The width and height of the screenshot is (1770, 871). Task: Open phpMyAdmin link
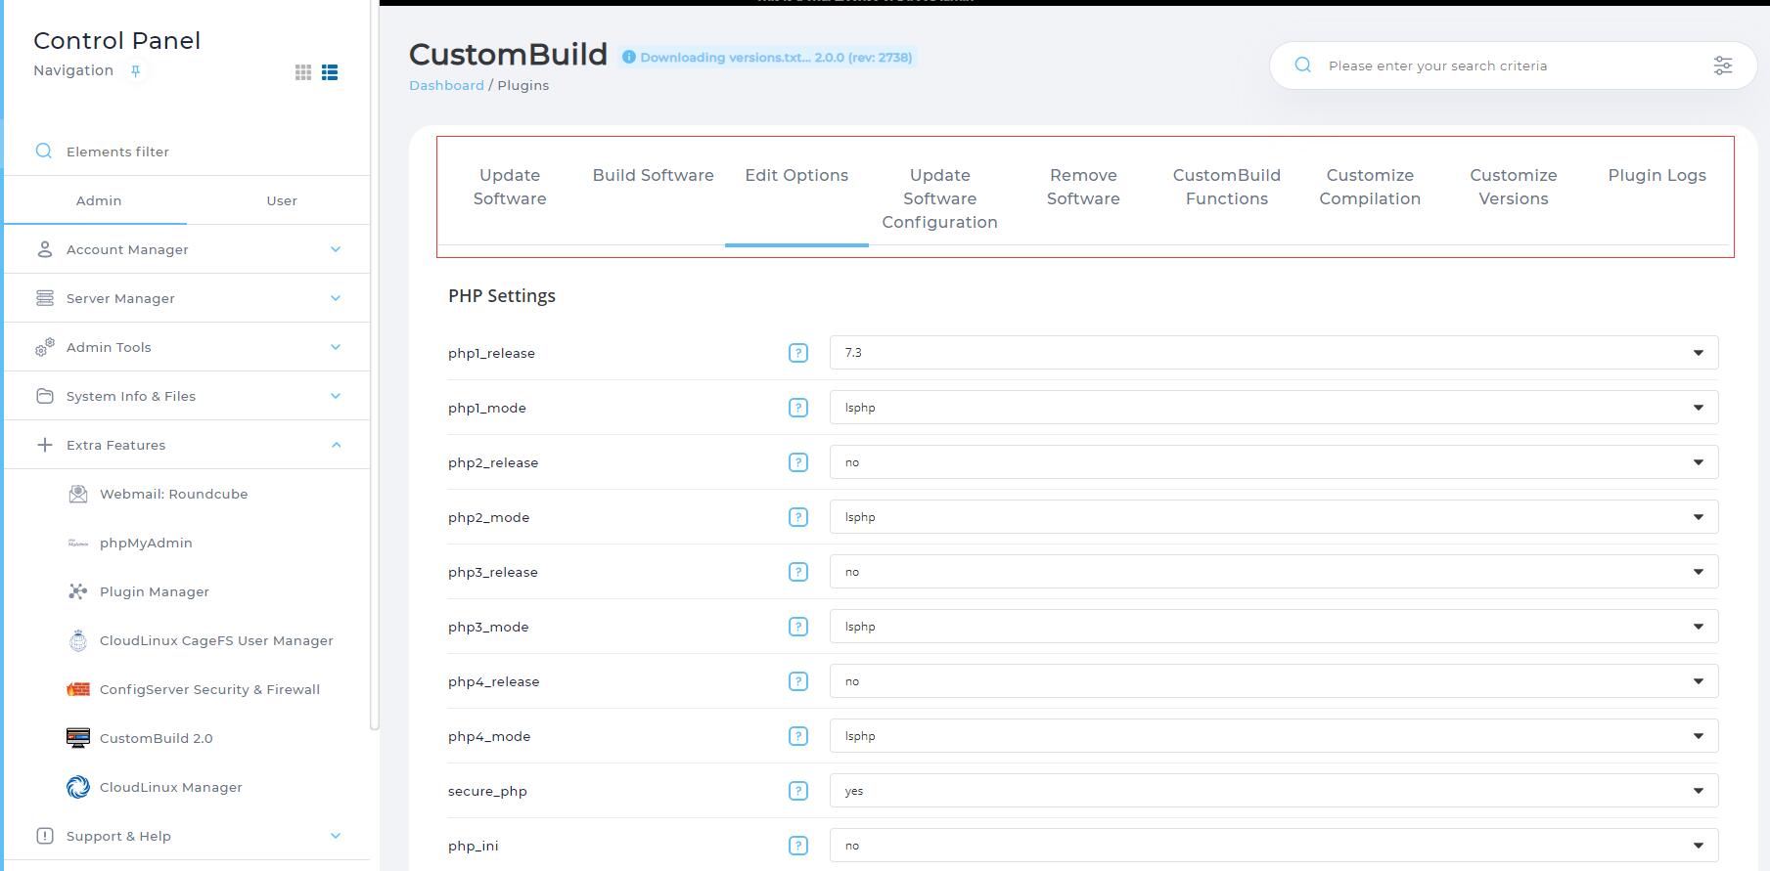pos(146,543)
